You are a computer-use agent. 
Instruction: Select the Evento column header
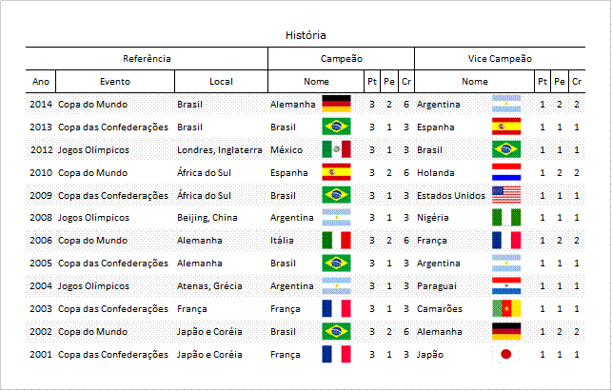[x=115, y=82]
